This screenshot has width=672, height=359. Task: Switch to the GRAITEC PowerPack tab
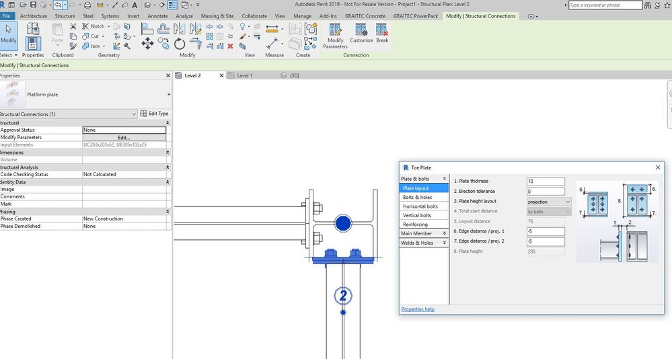pyautogui.click(x=416, y=16)
